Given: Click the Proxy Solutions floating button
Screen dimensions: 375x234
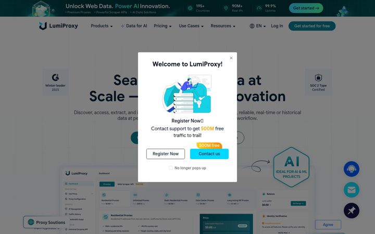Looking at the screenshot, I should click(46, 222).
